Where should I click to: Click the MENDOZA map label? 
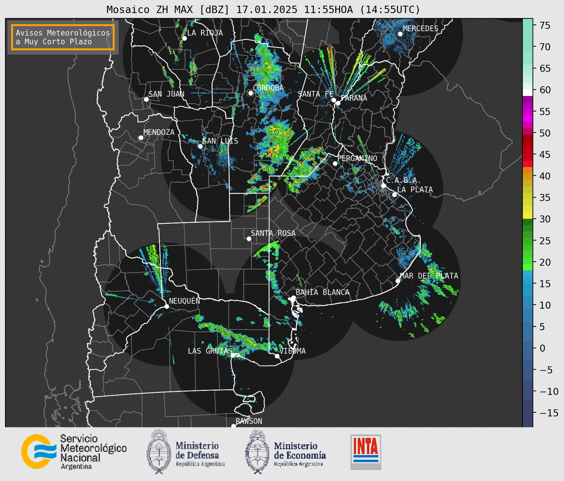(x=159, y=132)
